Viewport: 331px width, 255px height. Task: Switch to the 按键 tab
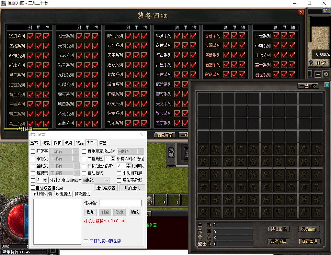pyautogui.click(x=102, y=143)
